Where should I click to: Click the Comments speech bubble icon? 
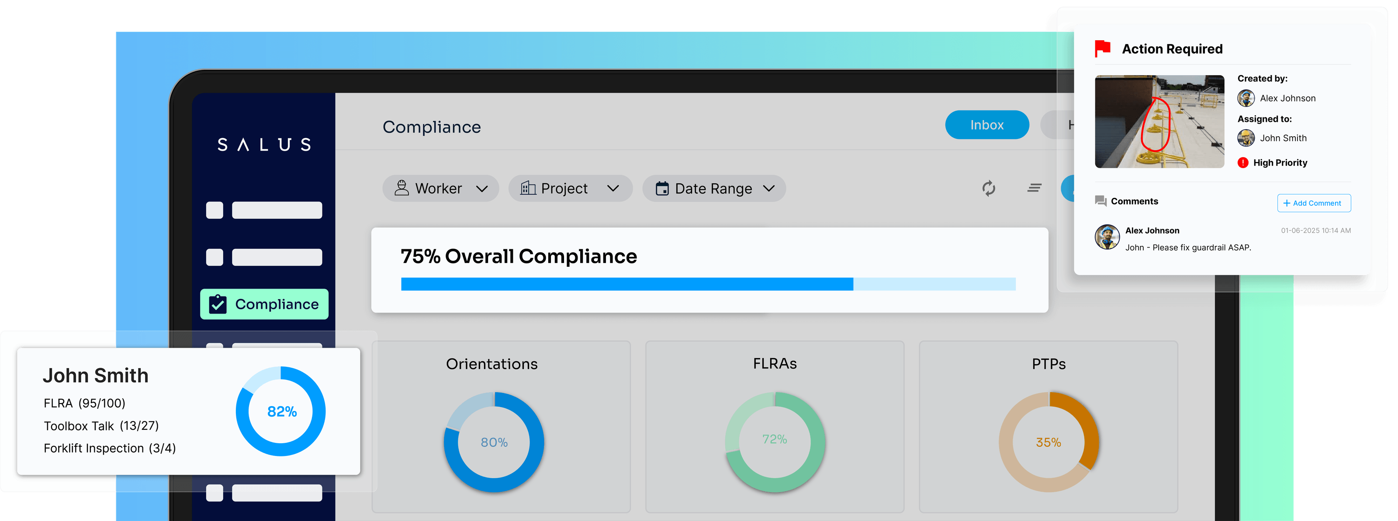pyautogui.click(x=1101, y=201)
